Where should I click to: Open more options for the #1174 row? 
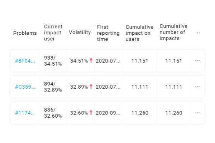tap(197, 113)
